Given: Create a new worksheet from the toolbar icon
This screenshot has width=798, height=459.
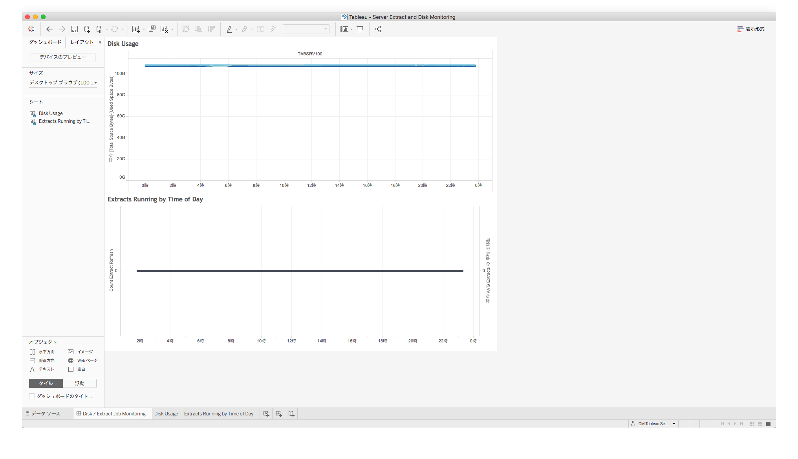Looking at the screenshot, I should click(136, 29).
